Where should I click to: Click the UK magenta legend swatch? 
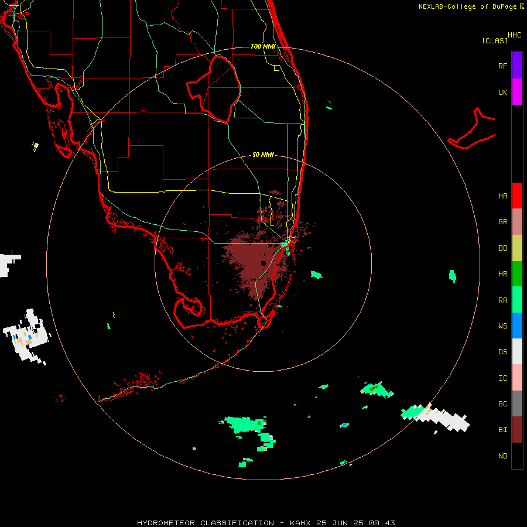517,92
